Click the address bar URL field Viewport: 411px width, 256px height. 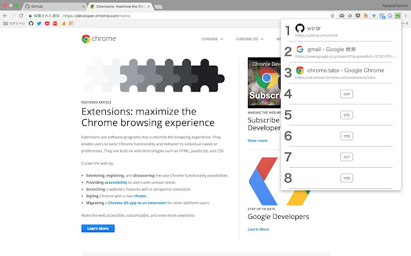coord(181,15)
